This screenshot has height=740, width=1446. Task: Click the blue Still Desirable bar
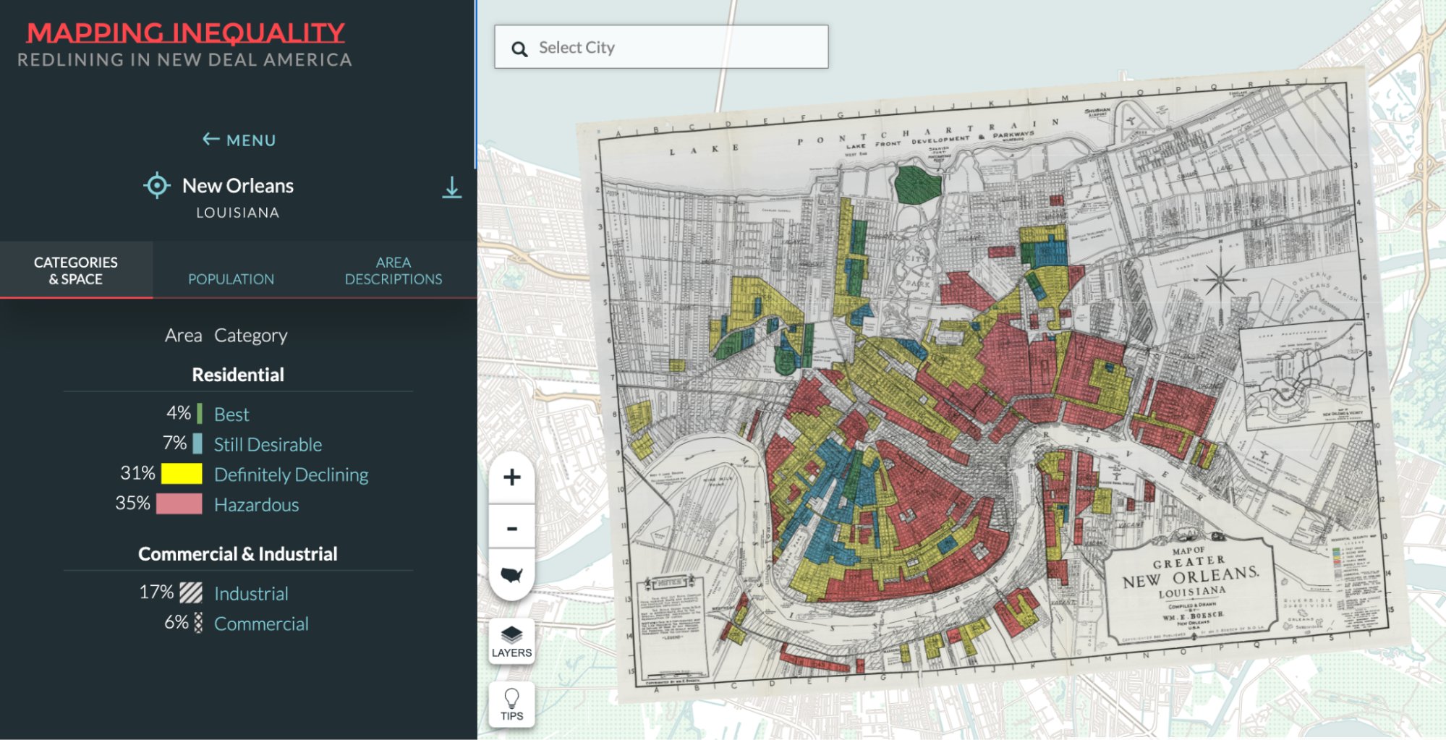point(197,443)
